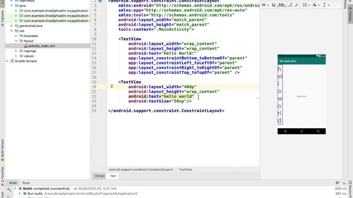Collapse the java folder in project tree
Viewport: 353px width, 198px height.
(12, 5)
